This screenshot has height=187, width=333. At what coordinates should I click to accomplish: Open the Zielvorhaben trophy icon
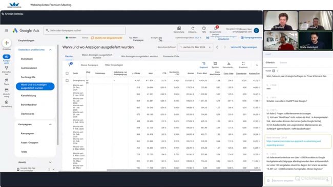7,68
